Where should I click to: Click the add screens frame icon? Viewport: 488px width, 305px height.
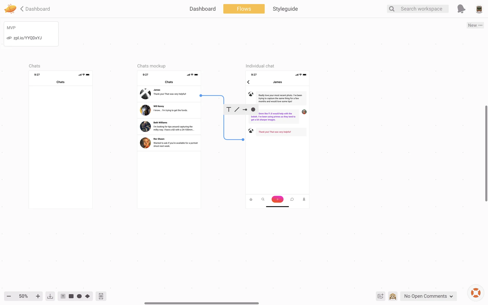101,296
